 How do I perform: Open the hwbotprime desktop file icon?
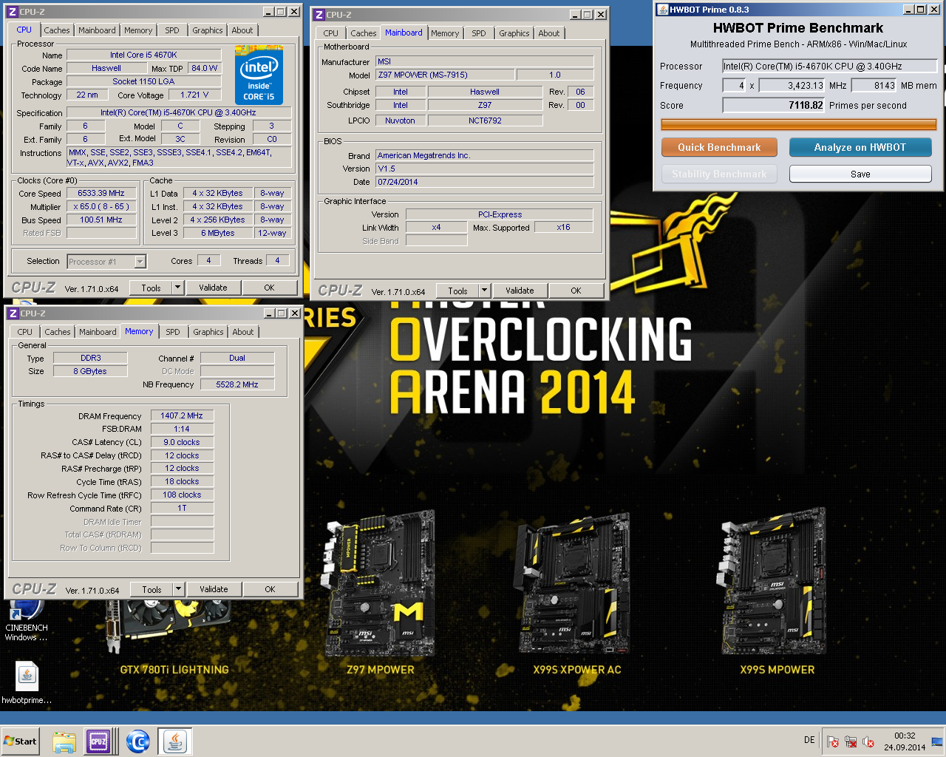pyautogui.click(x=27, y=682)
